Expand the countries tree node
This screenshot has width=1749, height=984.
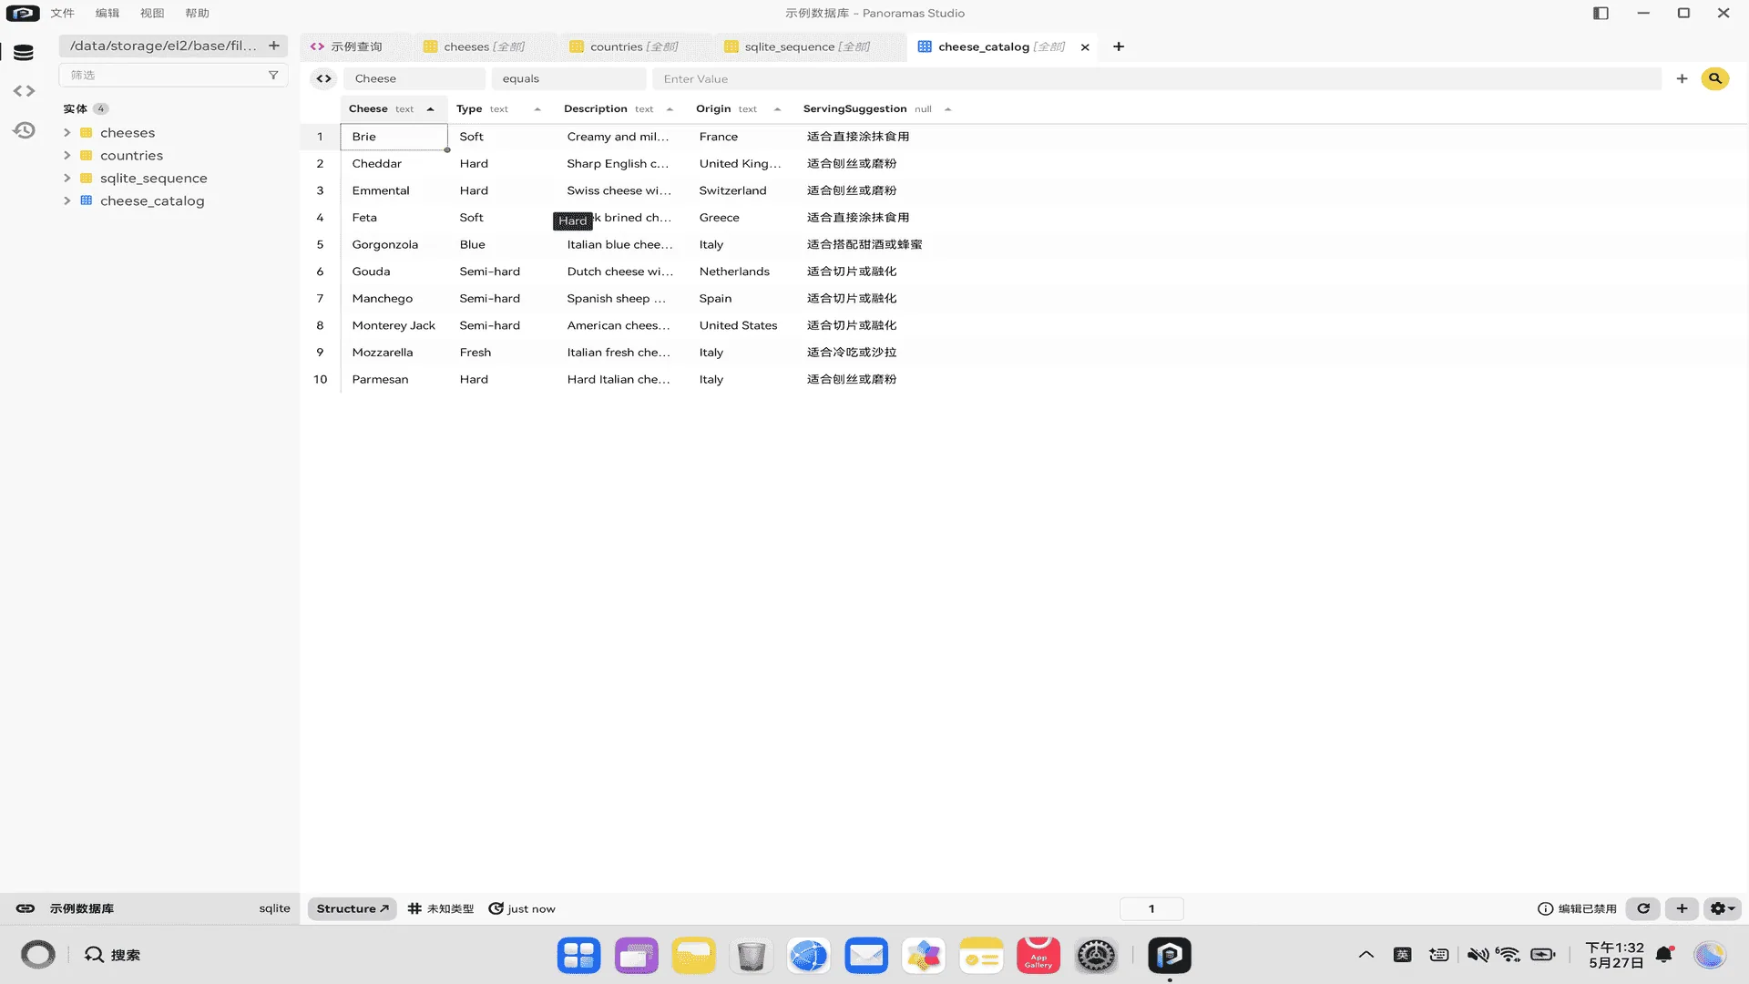point(66,156)
